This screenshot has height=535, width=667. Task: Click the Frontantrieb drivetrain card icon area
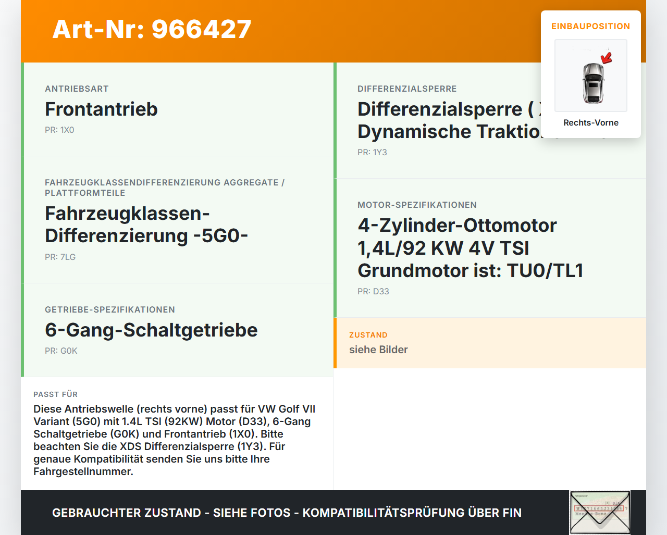[x=177, y=109]
